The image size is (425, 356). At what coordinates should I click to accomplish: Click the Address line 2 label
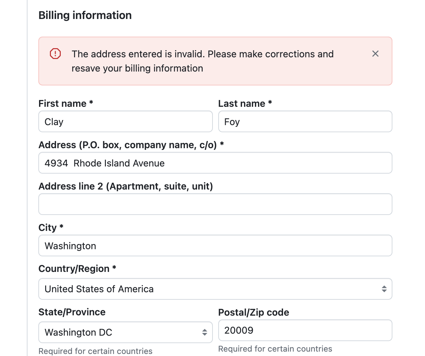(126, 186)
